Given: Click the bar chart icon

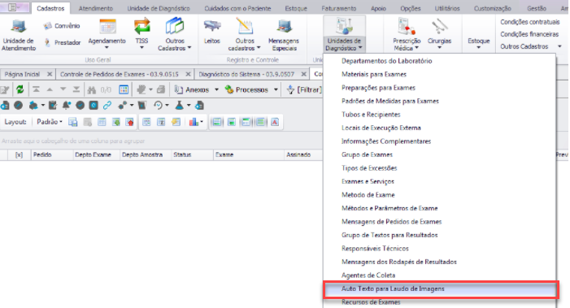Looking at the screenshot, I should pos(194,122).
